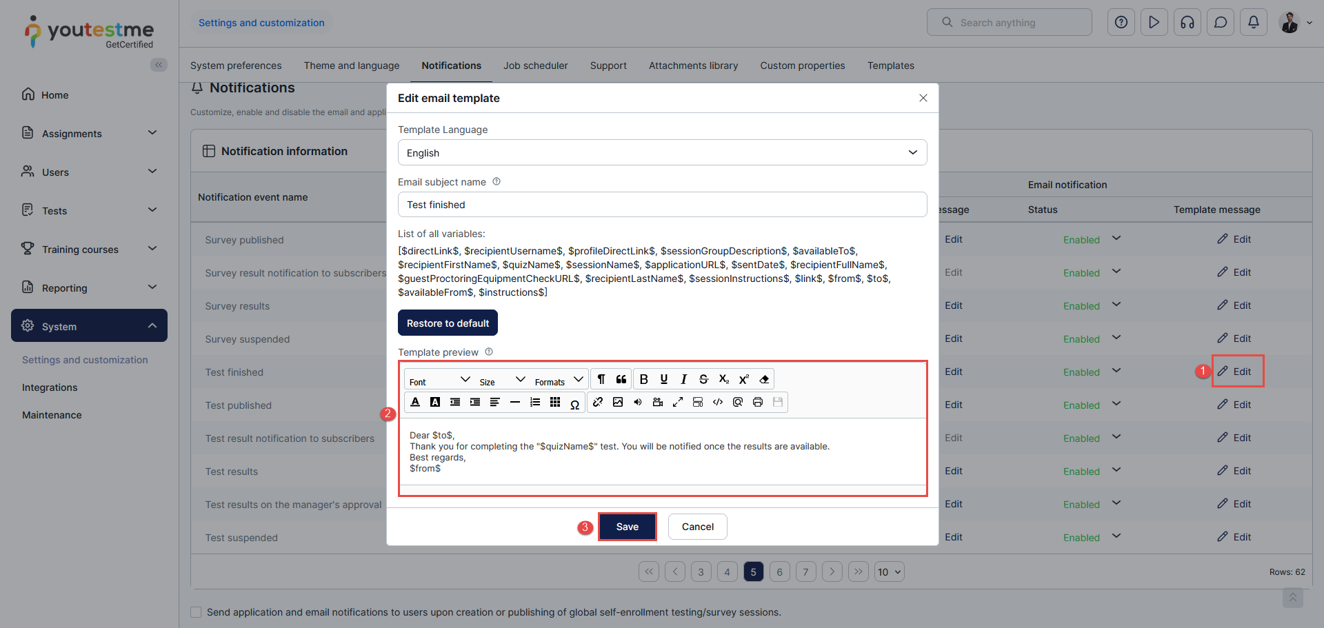Click the headset support icon
The width and height of the screenshot is (1324, 628).
coord(1187,22)
